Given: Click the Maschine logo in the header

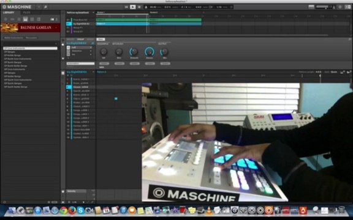Looking at the screenshot, I should [x=17, y=7].
